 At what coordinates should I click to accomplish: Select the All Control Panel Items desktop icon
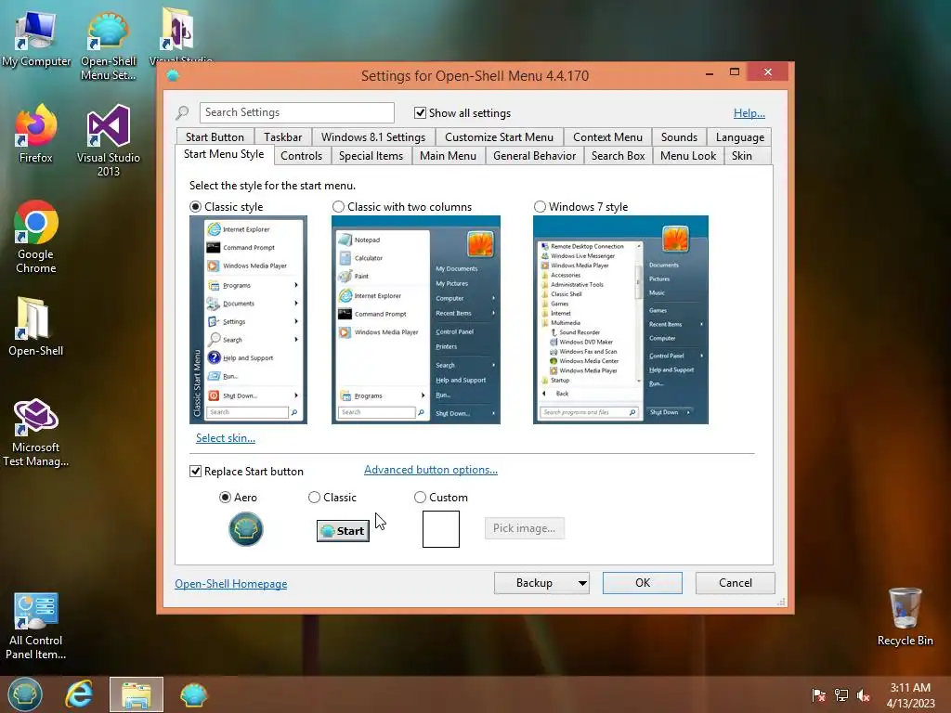coord(36,627)
